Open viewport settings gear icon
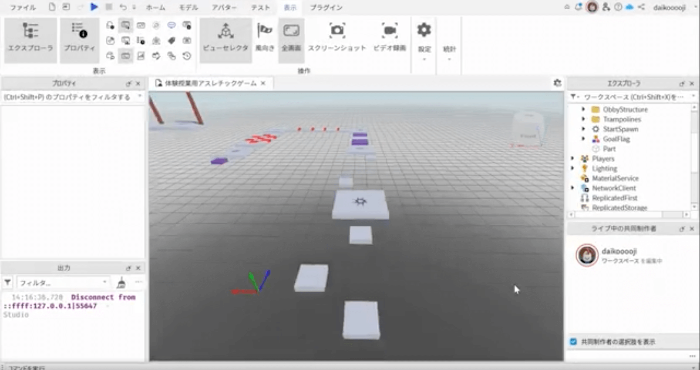Image resolution: width=700 pixels, height=370 pixels. 557,83
